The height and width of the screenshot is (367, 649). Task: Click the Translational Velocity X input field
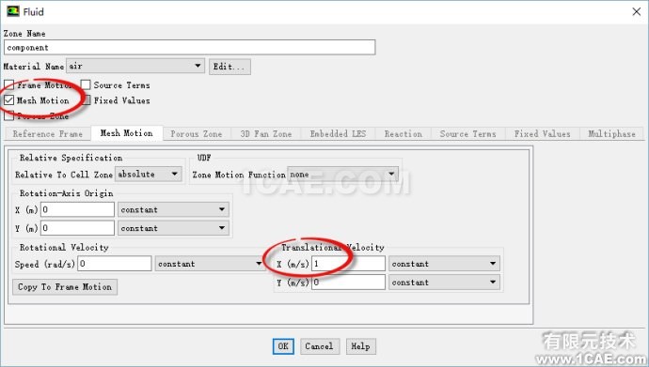[x=348, y=264]
